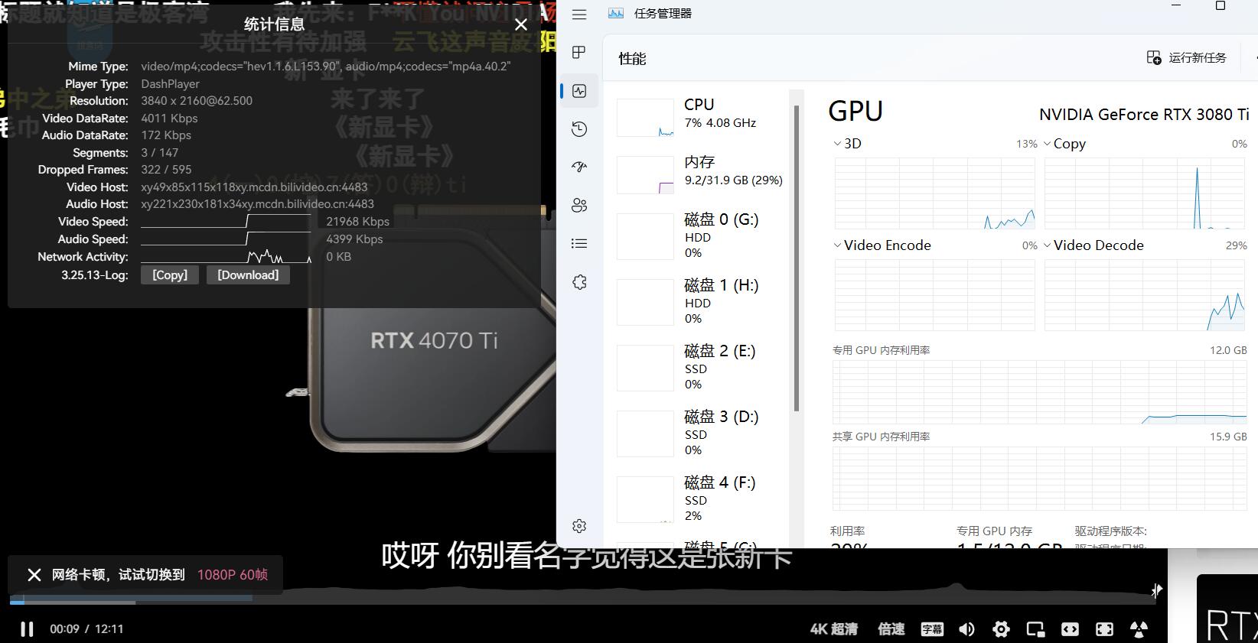Select Disk 2 (E:) SSD entry
This screenshot has width=1258, height=643.
pos(700,369)
